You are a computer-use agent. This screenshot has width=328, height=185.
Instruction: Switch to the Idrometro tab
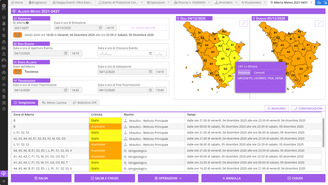[224, 3]
